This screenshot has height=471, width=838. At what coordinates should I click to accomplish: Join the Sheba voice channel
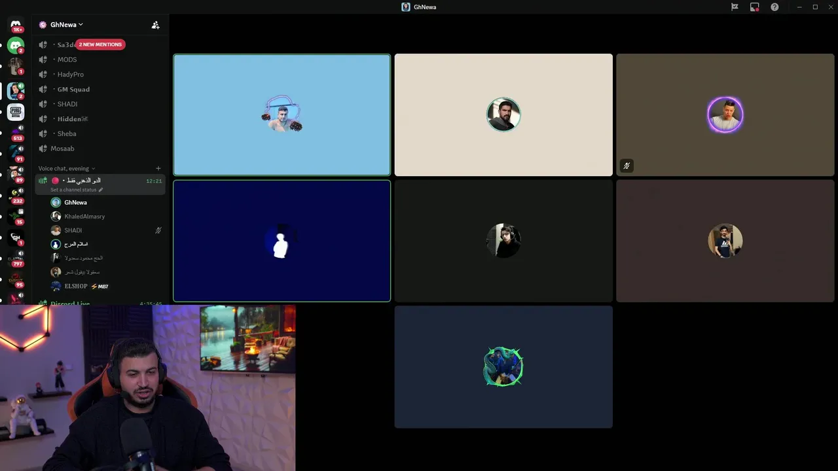coord(100,133)
